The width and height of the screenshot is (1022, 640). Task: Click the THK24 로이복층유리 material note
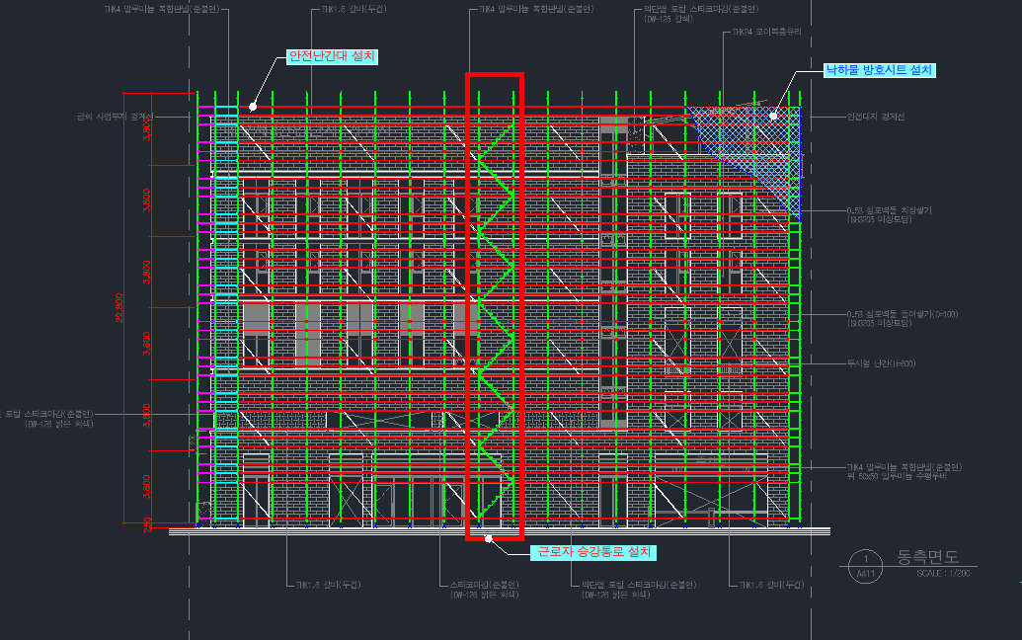766,32
